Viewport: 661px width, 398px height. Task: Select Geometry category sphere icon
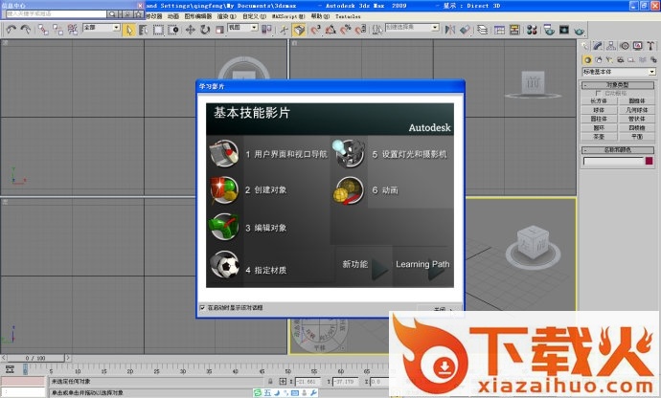click(587, 60)
